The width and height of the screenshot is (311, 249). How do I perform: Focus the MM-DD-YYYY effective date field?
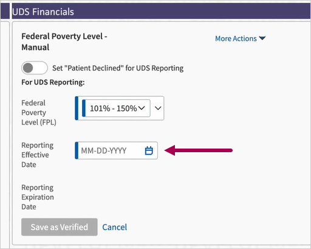[116, 150]
